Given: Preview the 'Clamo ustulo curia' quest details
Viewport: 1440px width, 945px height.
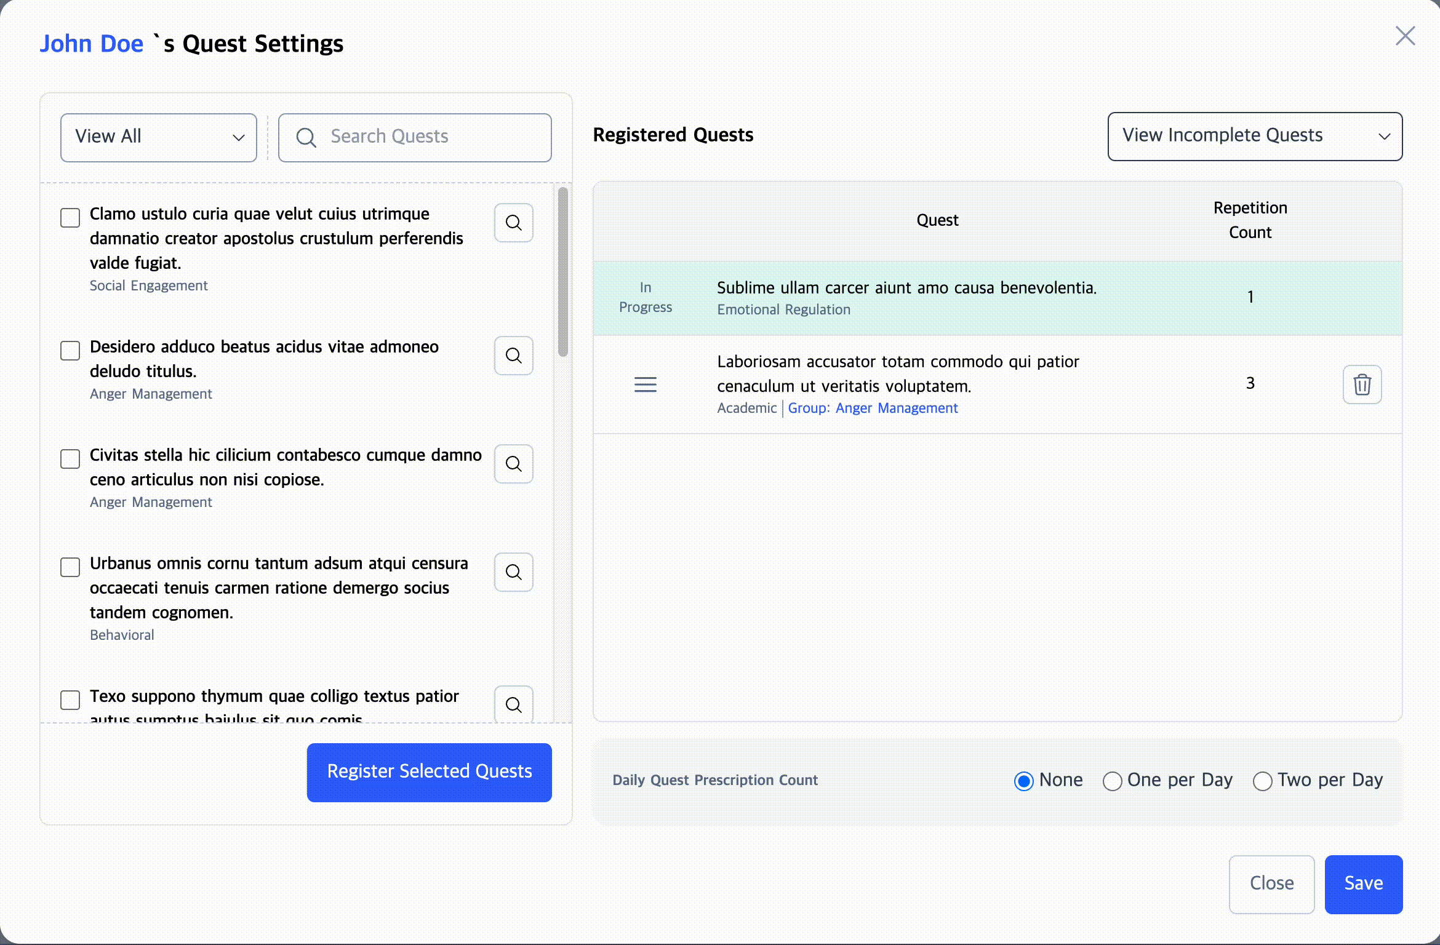Looking at the screenshot, I should point(513,223).
